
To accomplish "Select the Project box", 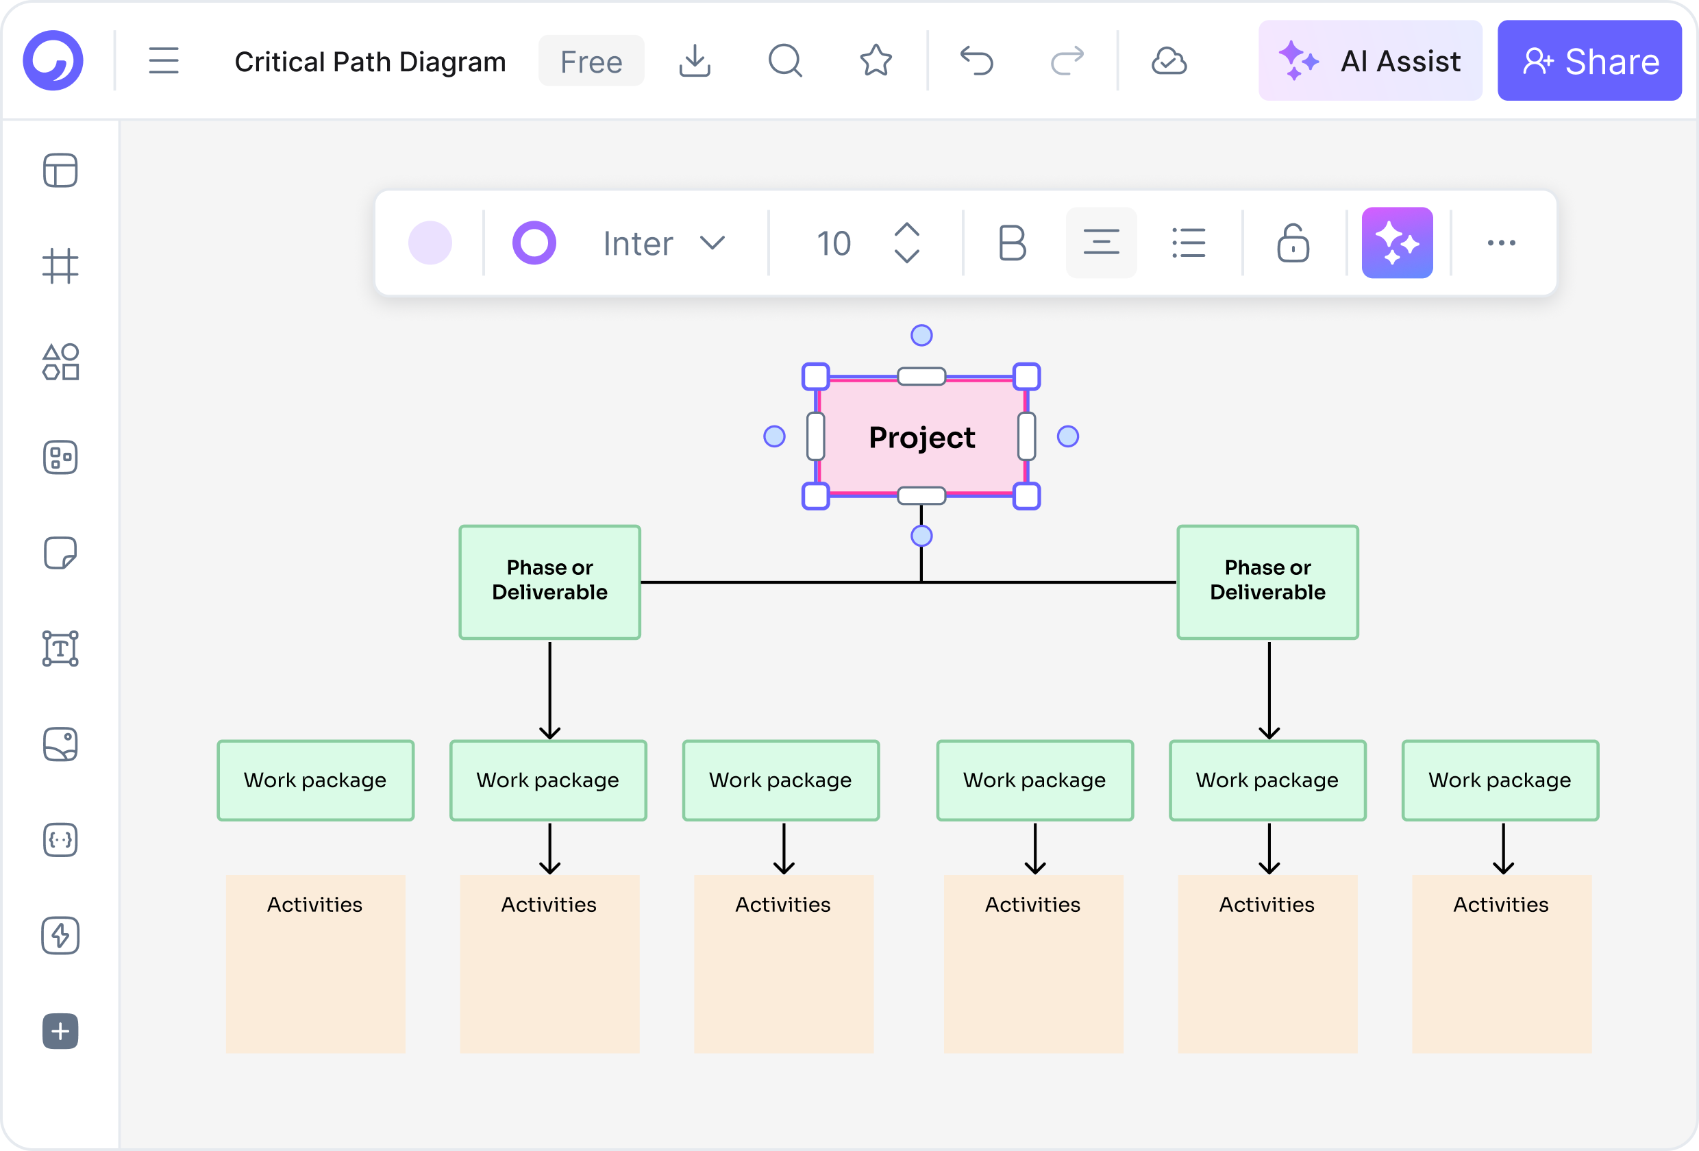I will coord(921,436).
